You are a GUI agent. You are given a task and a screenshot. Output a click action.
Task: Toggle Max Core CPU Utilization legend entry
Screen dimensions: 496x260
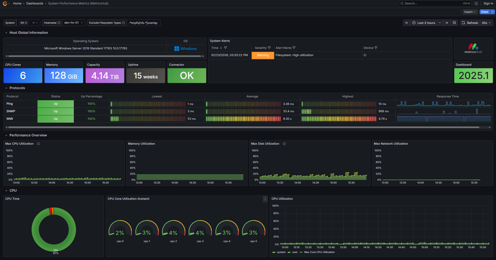coord(319,252)
